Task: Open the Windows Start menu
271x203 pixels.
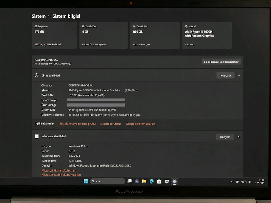Action: (x=86, y=181)
